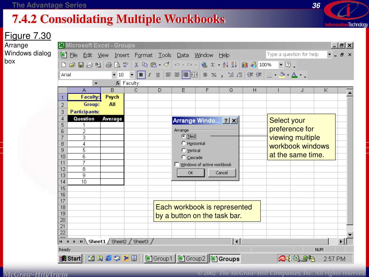Image resolution: width=369 pixels, height=277 pixels.
Task: Open the Zoom 100% dropdown
Action: pos(281,65)
